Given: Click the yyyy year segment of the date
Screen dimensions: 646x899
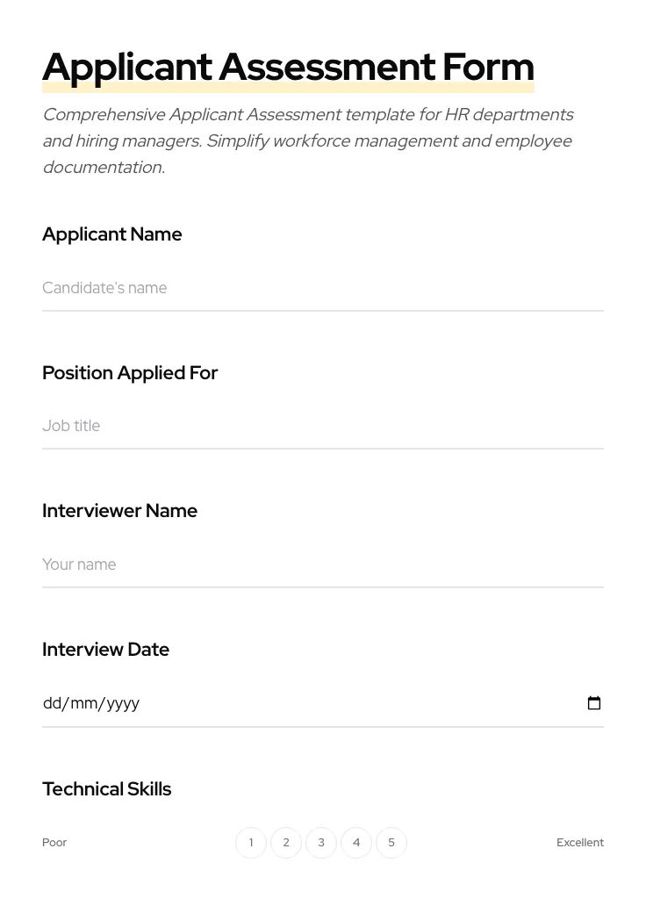Looking at the screenshot, I should 121,702.
